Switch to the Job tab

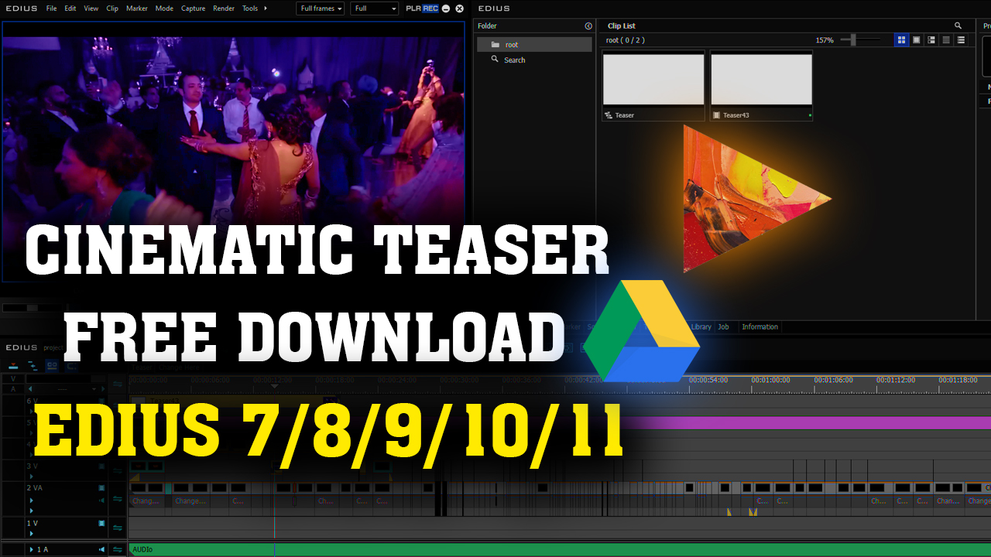(724, 327)
